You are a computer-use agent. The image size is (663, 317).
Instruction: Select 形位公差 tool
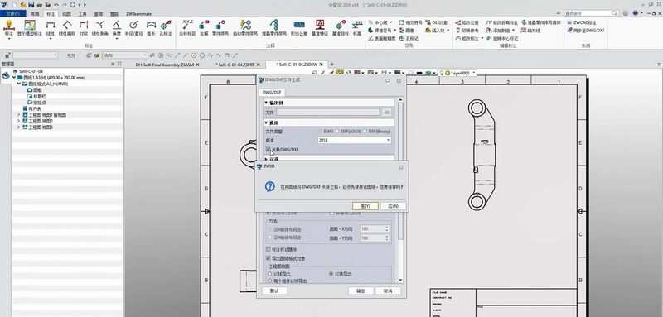(299, 28)
